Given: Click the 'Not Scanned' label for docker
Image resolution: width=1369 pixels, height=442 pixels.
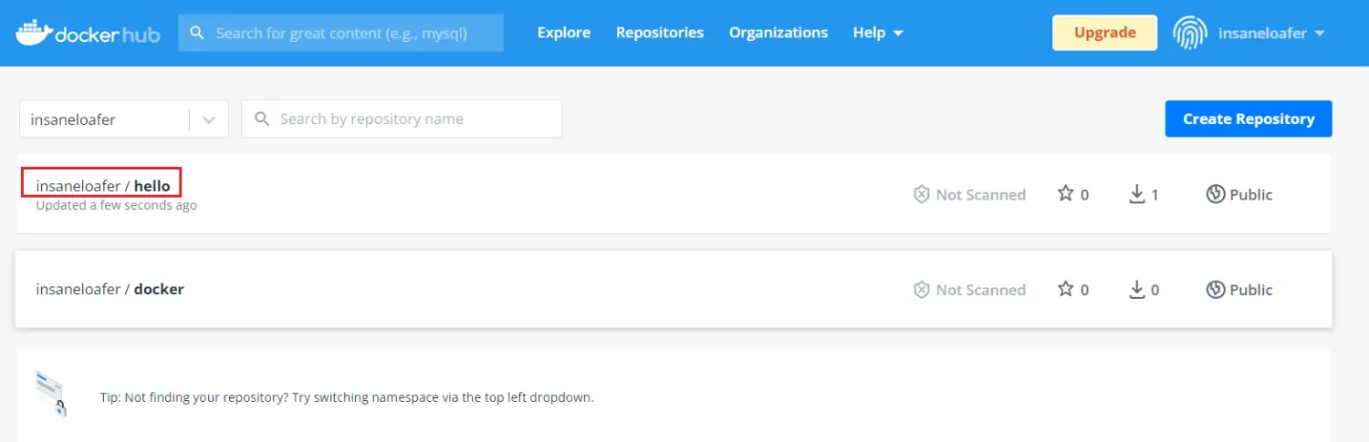Looking at the screenshot, I should (980, 290).
